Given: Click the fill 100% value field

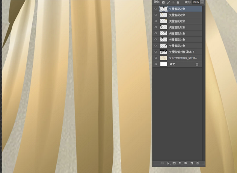Looking at the screenshot, I should [x=196, y=2].
